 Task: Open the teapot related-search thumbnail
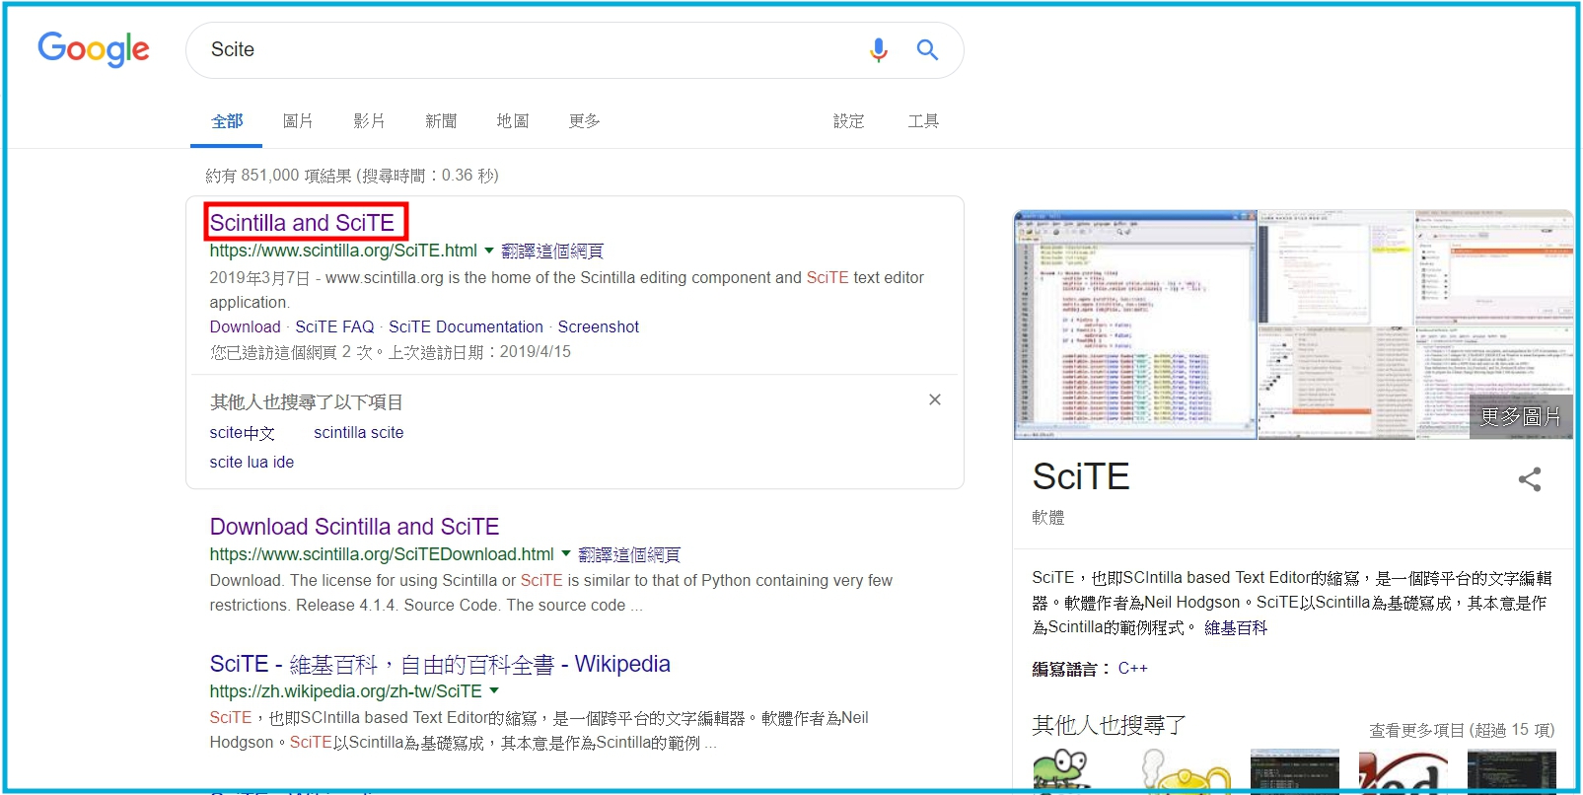[x=1187, y=770]
